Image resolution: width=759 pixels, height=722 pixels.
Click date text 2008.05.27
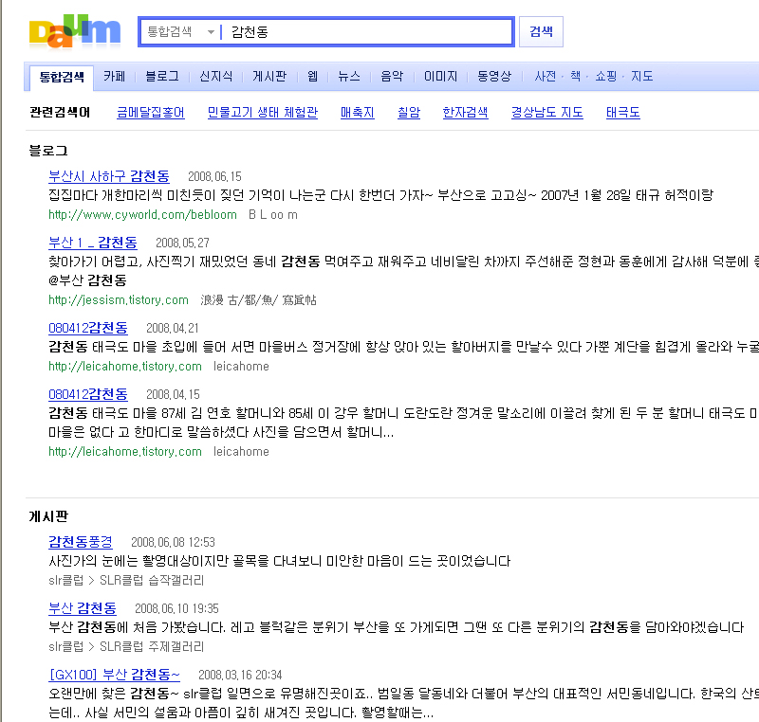tap(182, 244)
